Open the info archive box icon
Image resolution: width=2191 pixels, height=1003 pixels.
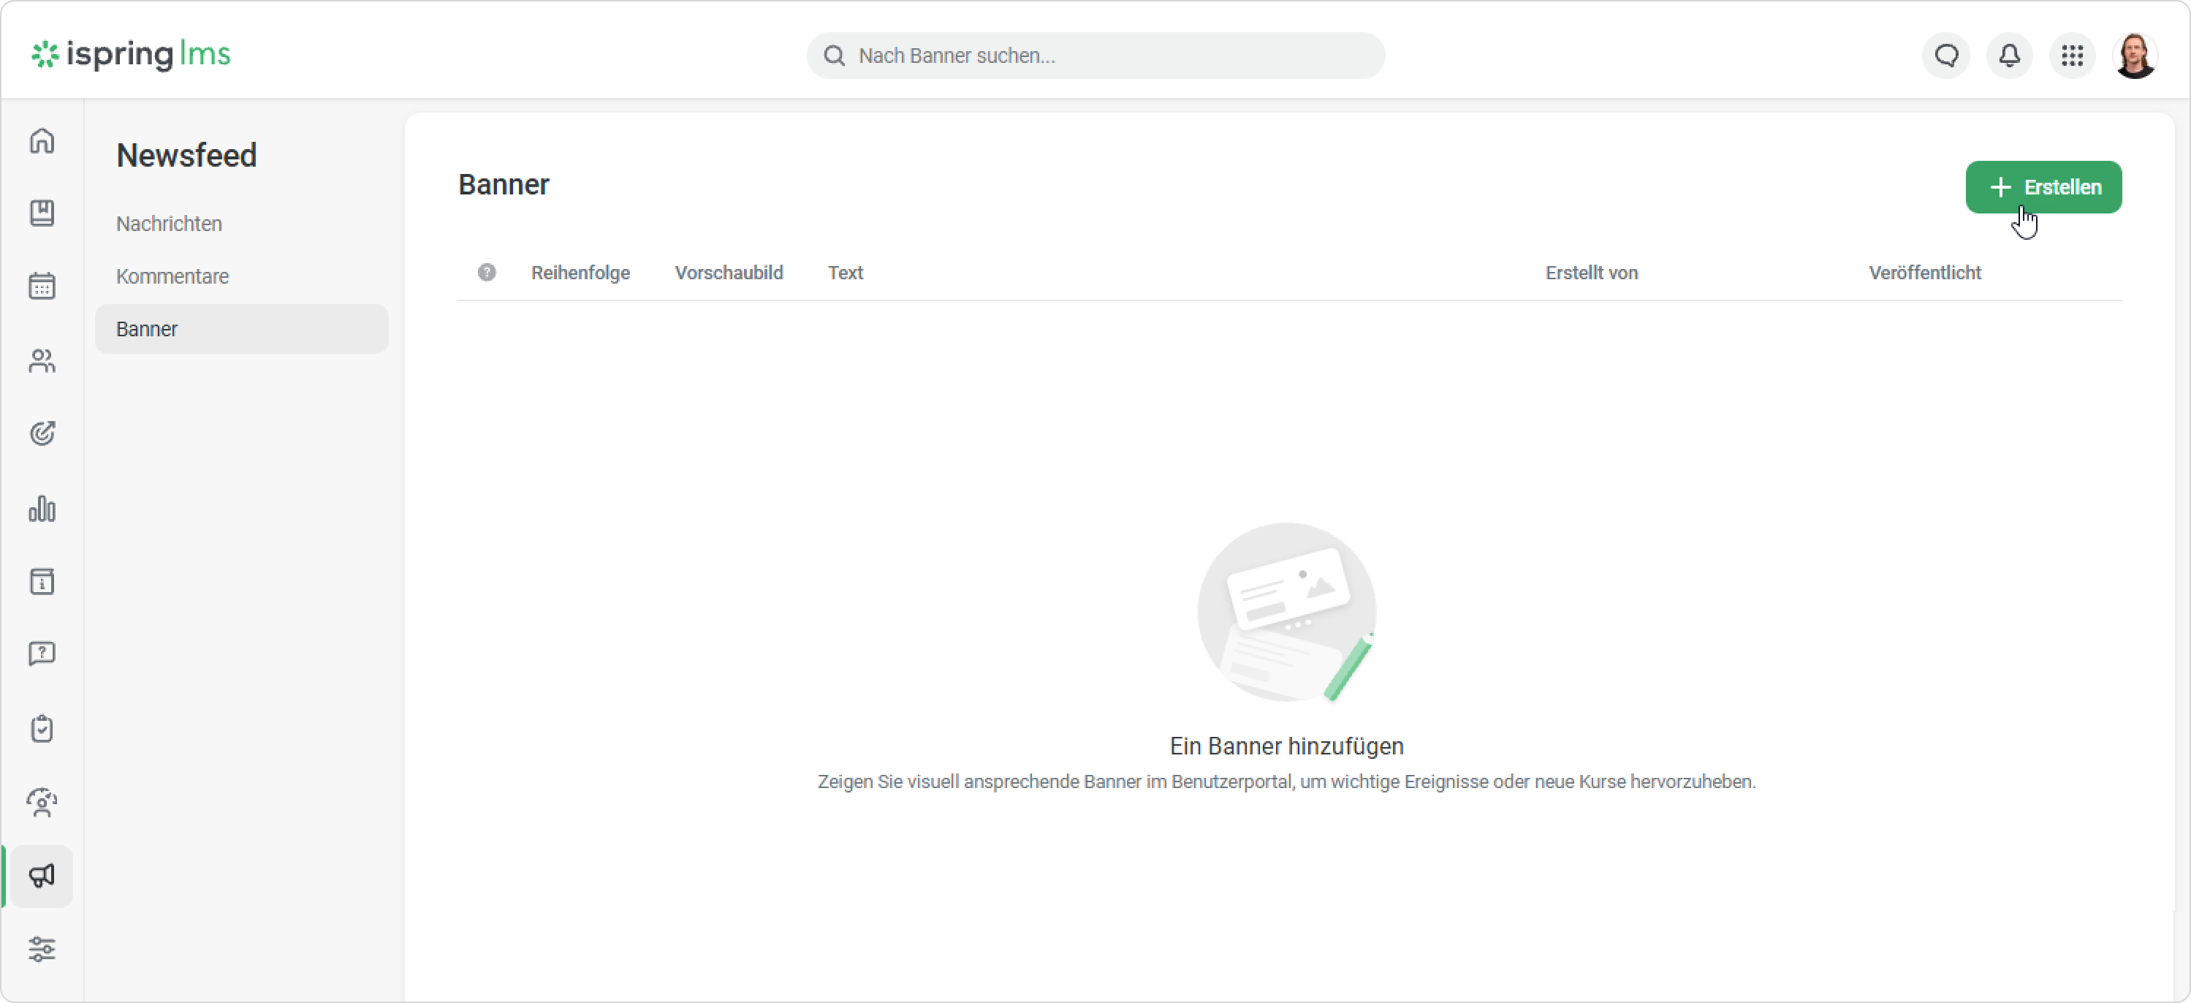click(x=42, y=582)
